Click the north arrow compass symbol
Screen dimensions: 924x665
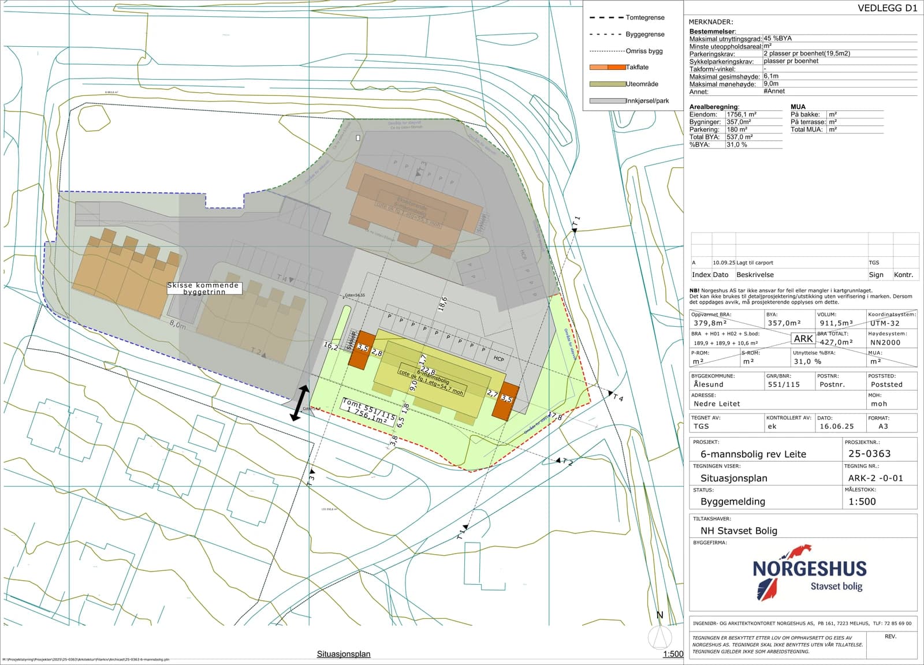tap(660, 636)
